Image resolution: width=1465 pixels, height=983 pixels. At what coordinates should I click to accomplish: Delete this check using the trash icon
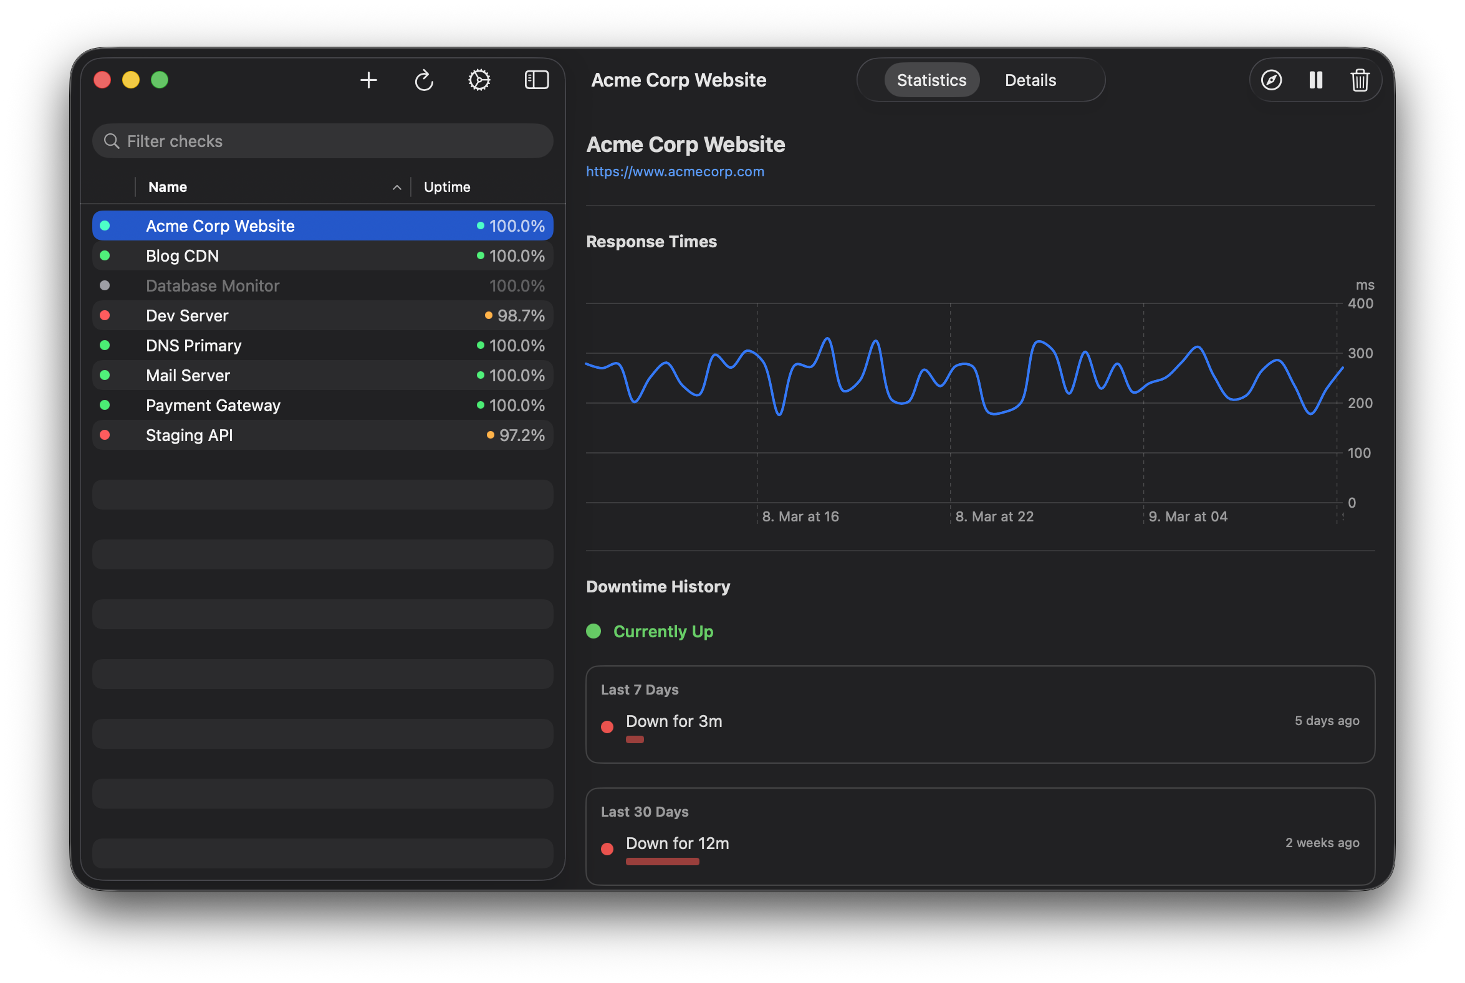pyautogui.click(x=1360, y=80)
